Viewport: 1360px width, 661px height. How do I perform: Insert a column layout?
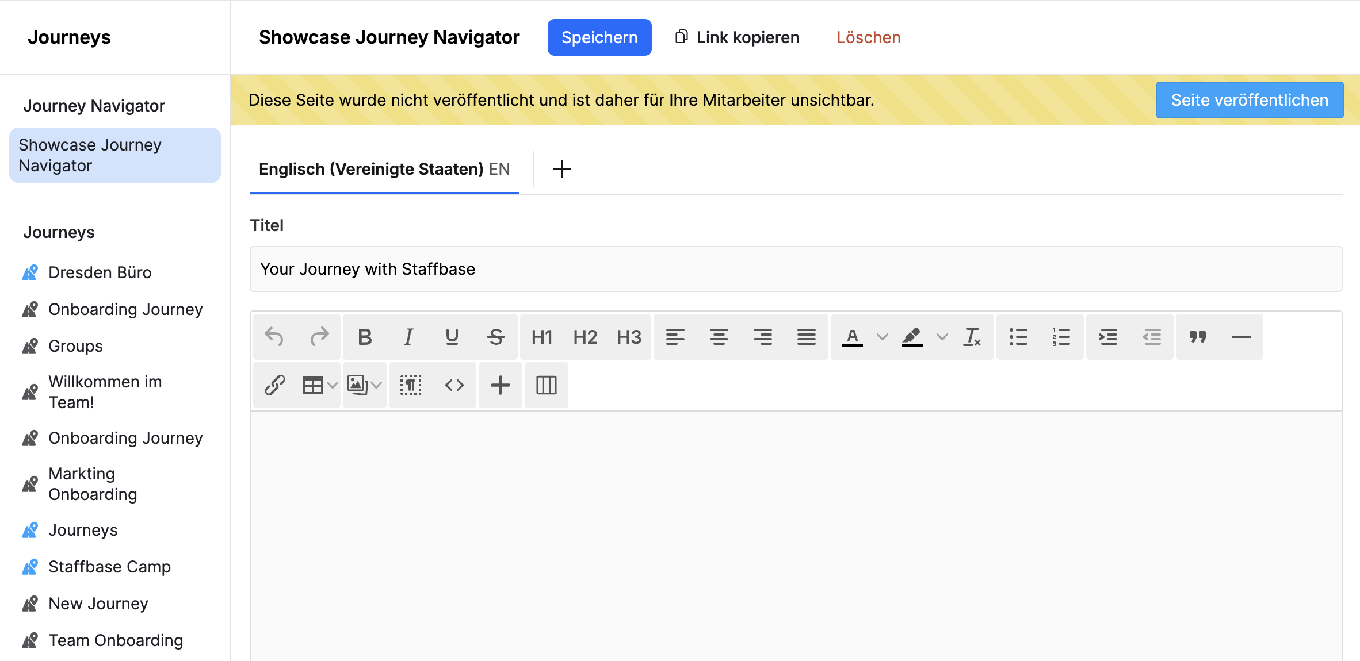coord(547,385)
